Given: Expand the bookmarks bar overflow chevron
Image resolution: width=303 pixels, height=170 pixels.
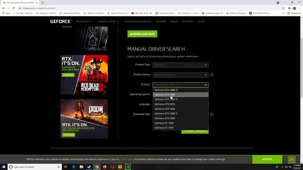Looking at the screenshot, I should 283,13.
